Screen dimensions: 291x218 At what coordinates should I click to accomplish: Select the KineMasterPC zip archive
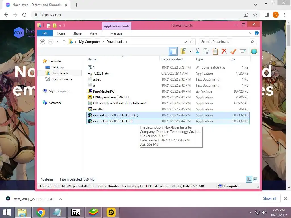168,91
